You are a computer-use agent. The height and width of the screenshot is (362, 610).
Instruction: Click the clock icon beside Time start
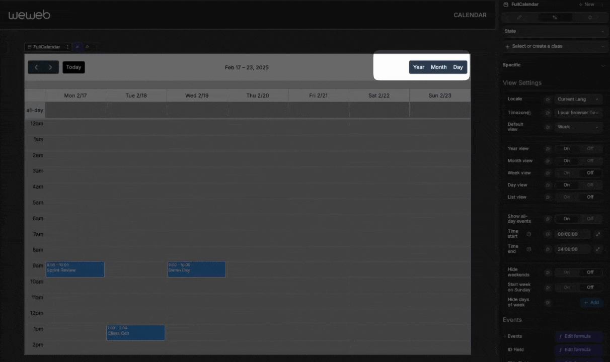[528, 234]
